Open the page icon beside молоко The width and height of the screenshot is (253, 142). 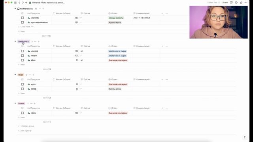(29, 51)
